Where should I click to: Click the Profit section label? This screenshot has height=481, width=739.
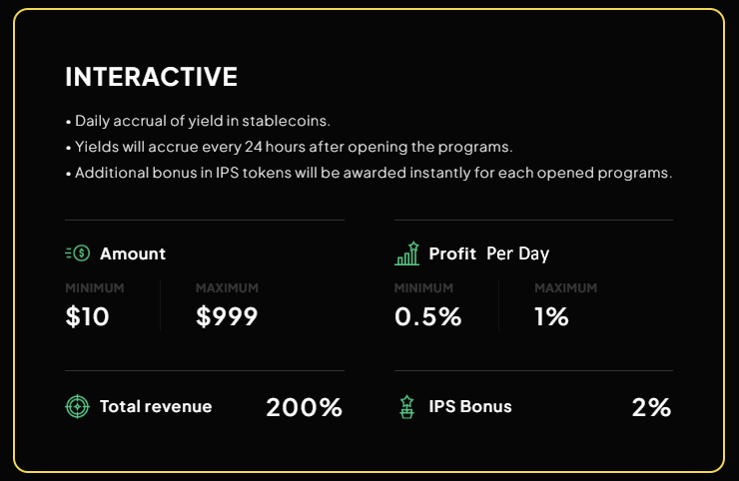[452, 253]
